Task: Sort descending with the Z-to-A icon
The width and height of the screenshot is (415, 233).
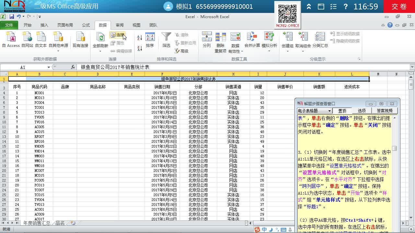Action: 140,48
